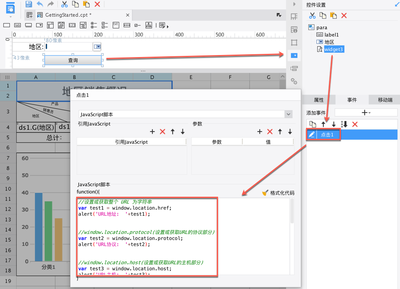This screenshot has width=400, height=289.
Task: Remove the referenced JavaScript with the red X
Action: [163, 132]
